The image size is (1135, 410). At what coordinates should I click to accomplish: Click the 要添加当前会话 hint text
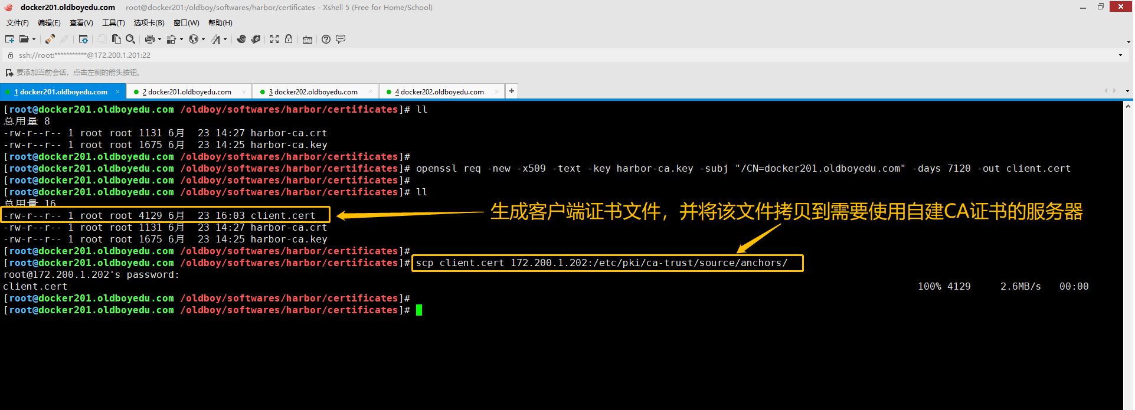click(78, 73)
